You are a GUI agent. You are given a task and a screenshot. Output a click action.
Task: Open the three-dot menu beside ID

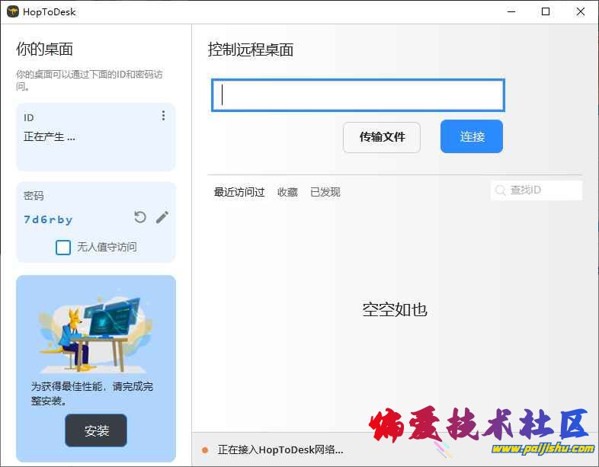point(163,116)
